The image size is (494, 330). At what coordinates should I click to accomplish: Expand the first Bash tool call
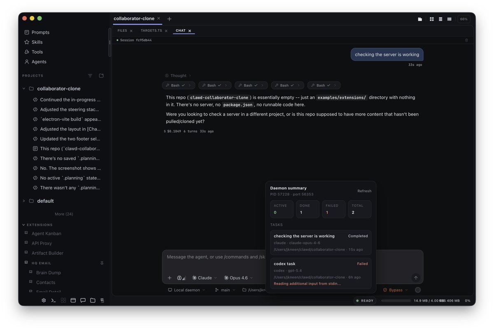pyautogui.click(x=178, y=85)
